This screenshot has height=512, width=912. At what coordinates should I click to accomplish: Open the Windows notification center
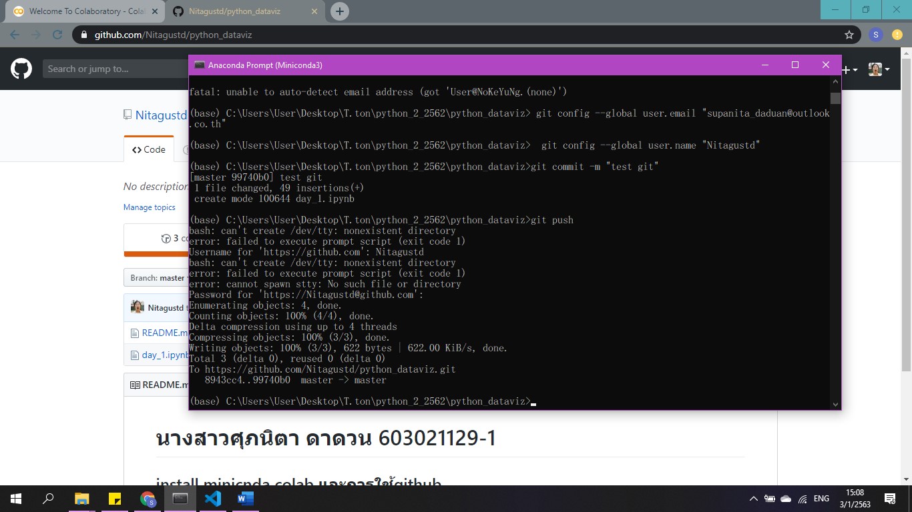(890, 499)
